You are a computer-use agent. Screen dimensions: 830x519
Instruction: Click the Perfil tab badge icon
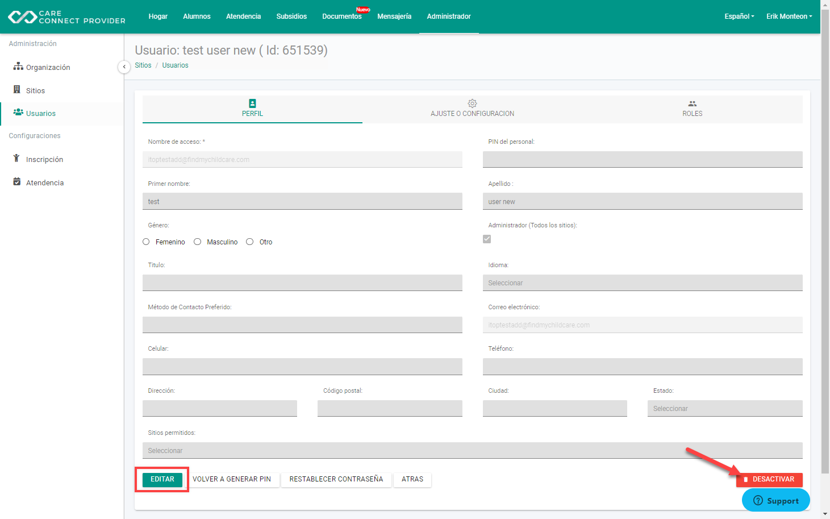252,103
